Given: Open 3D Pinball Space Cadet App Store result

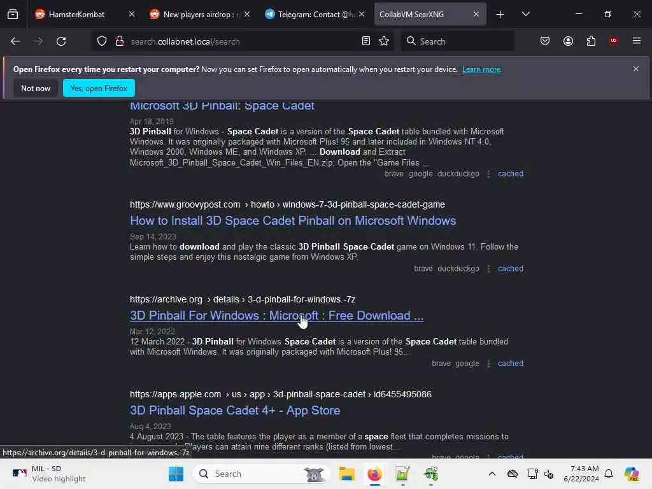Looking at the screenshot, I should tap(235, 411).
